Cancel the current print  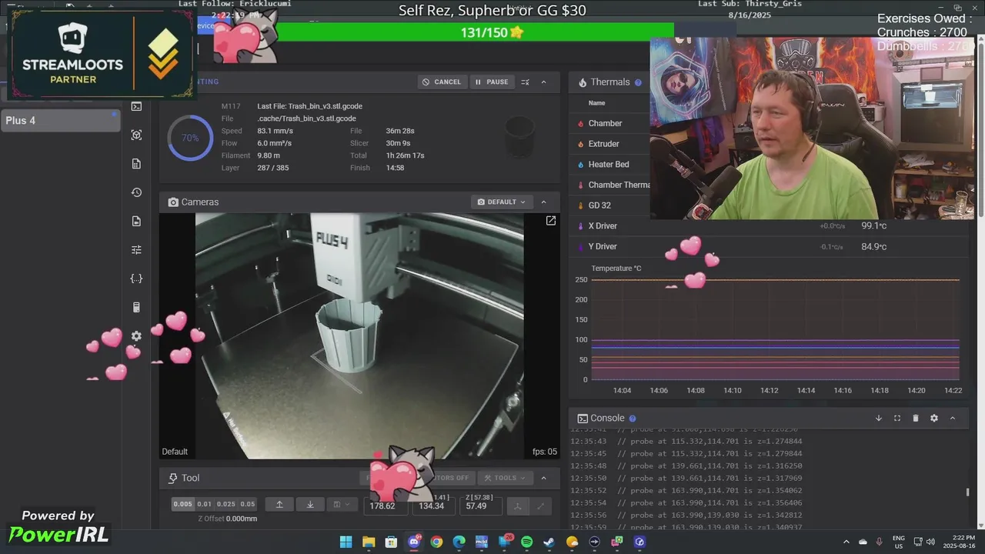pos(442,82)
